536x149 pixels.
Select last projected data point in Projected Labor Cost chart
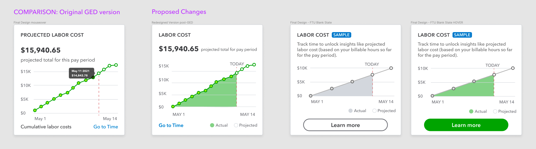116,65
